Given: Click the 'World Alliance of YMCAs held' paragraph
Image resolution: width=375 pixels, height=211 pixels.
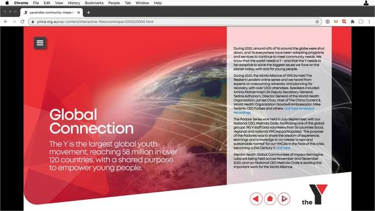Looking at the screenshot, I should [x=277, y=94].
